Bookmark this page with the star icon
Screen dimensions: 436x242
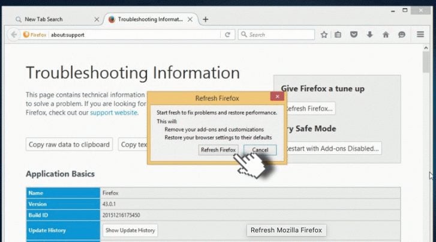tap(324, 35)
